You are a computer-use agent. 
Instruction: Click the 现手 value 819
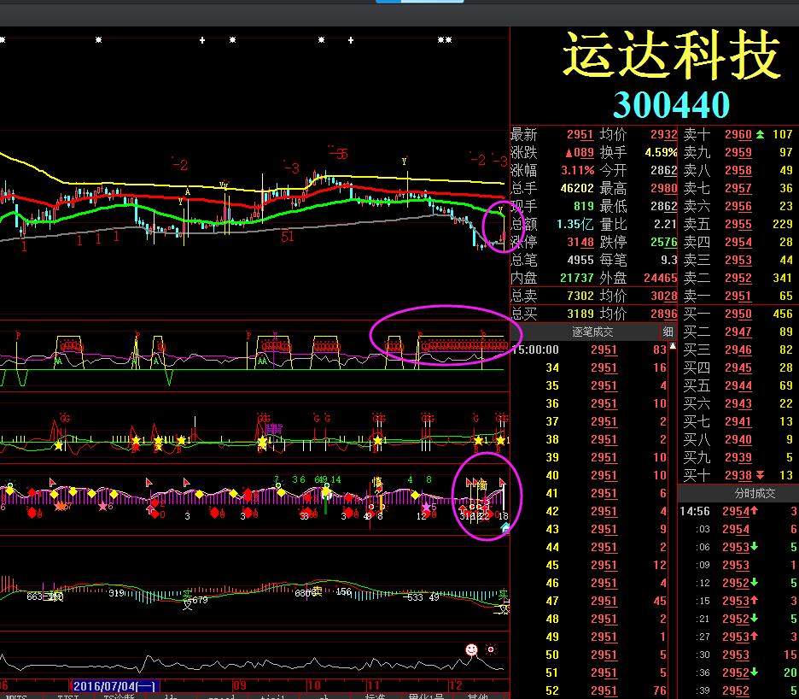click(x=583, y=206)
